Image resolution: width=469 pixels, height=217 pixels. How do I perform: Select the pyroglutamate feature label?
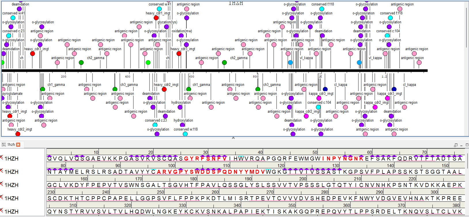pyautogui.click(x=12, y=94)
